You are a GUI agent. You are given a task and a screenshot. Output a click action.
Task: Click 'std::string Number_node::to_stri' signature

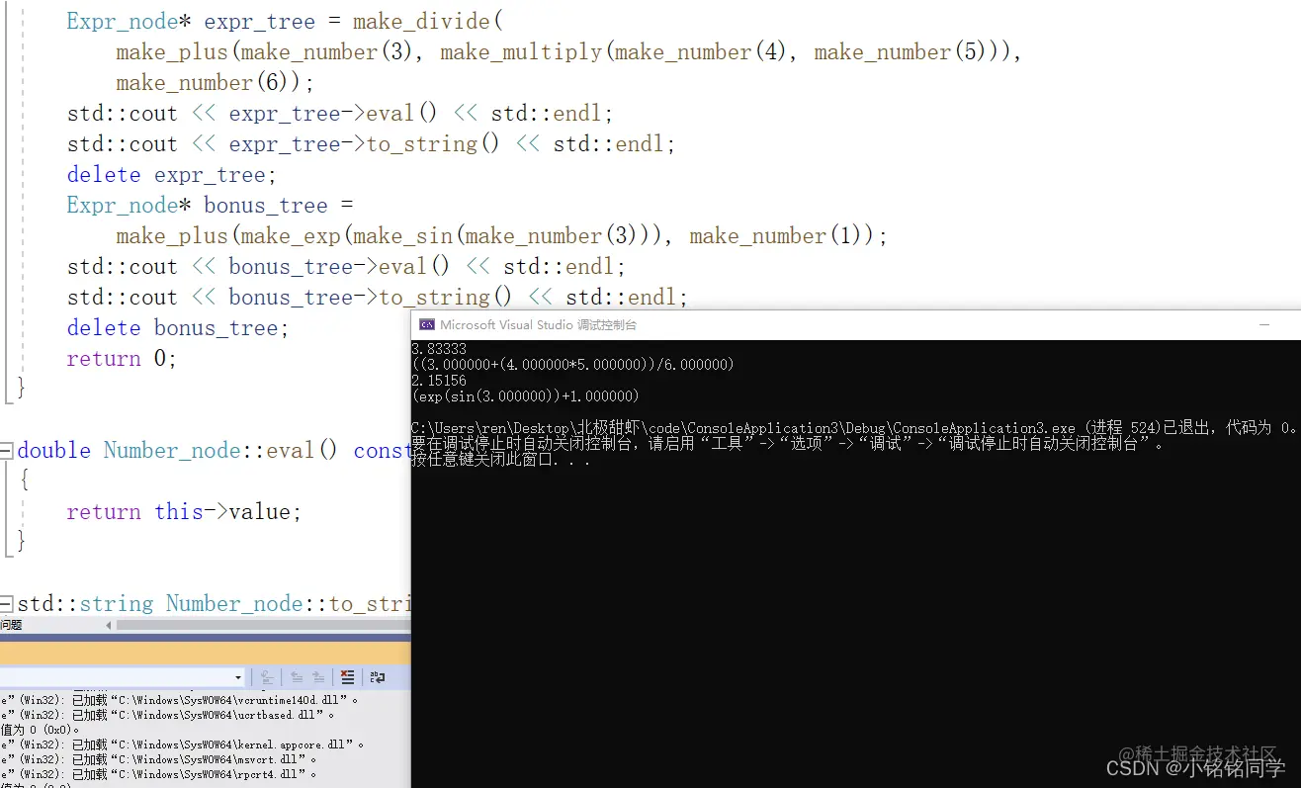click(215, 603)
